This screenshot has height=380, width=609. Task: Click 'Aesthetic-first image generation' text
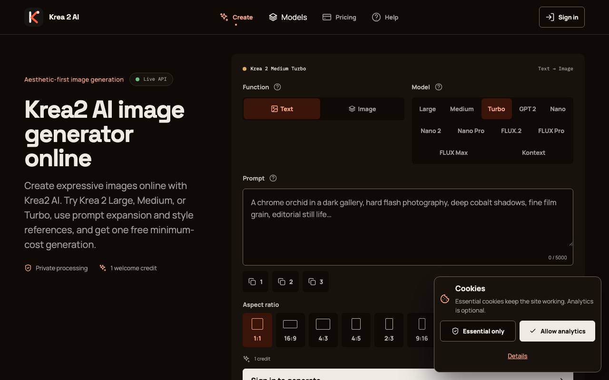(74, 79)
